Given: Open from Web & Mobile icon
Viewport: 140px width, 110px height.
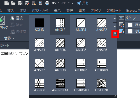Looking at the screenshot, I should (x=34, y=3).
